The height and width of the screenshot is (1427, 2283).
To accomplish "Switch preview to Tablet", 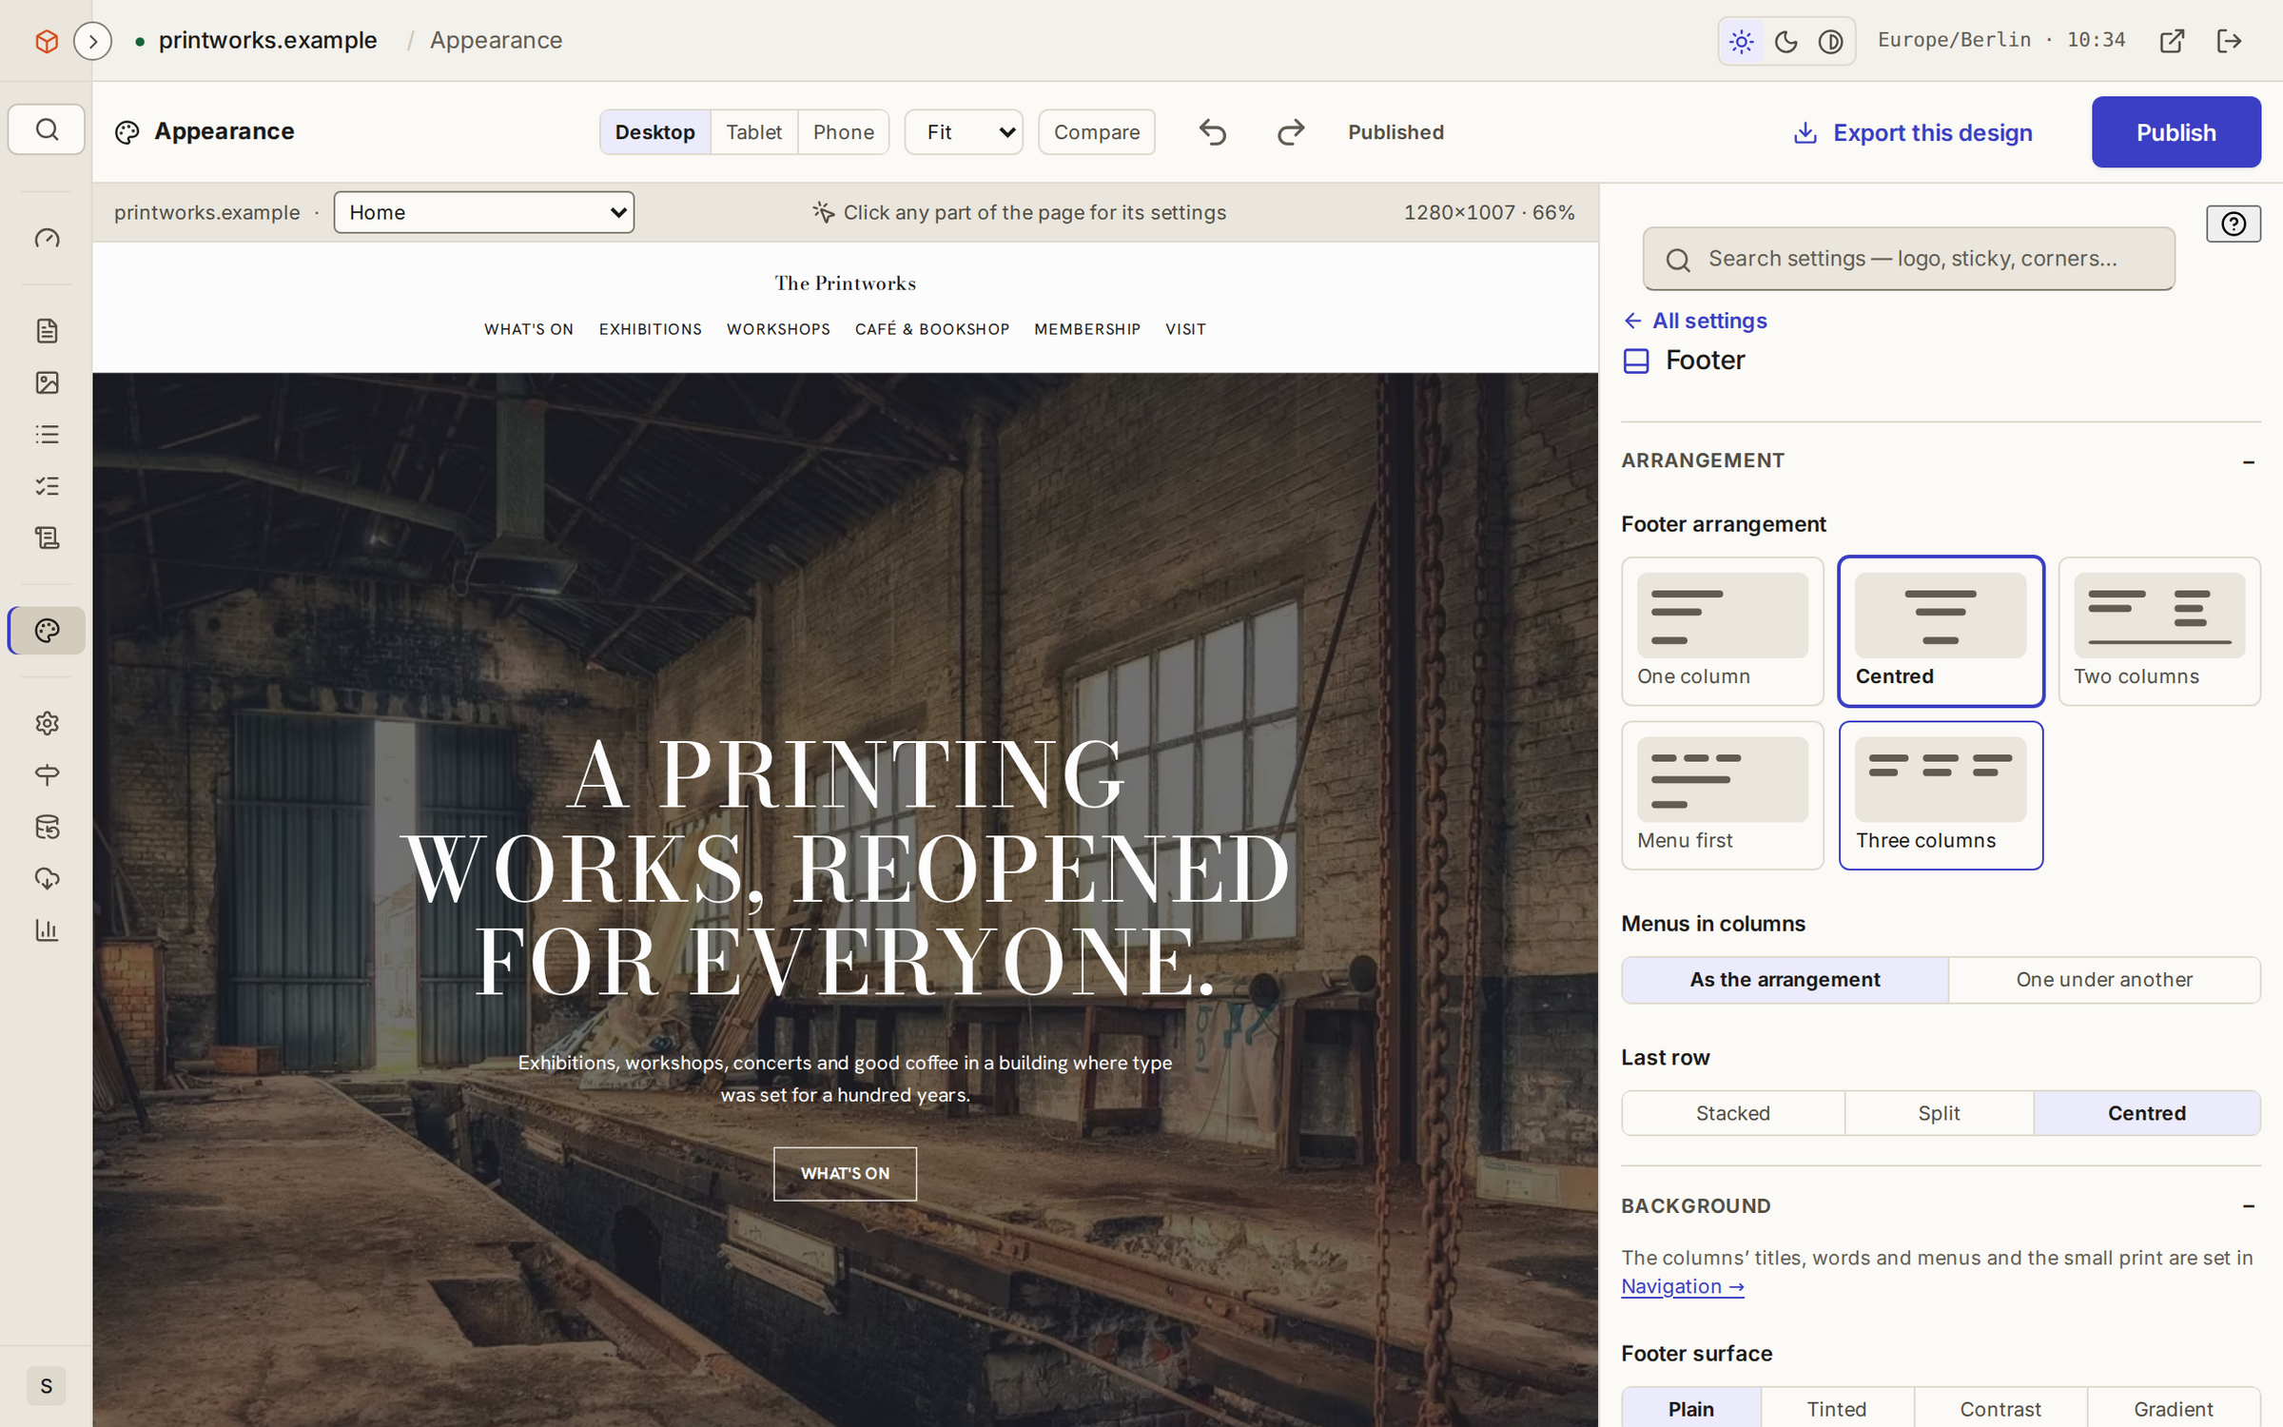I will tap(753, 132).
